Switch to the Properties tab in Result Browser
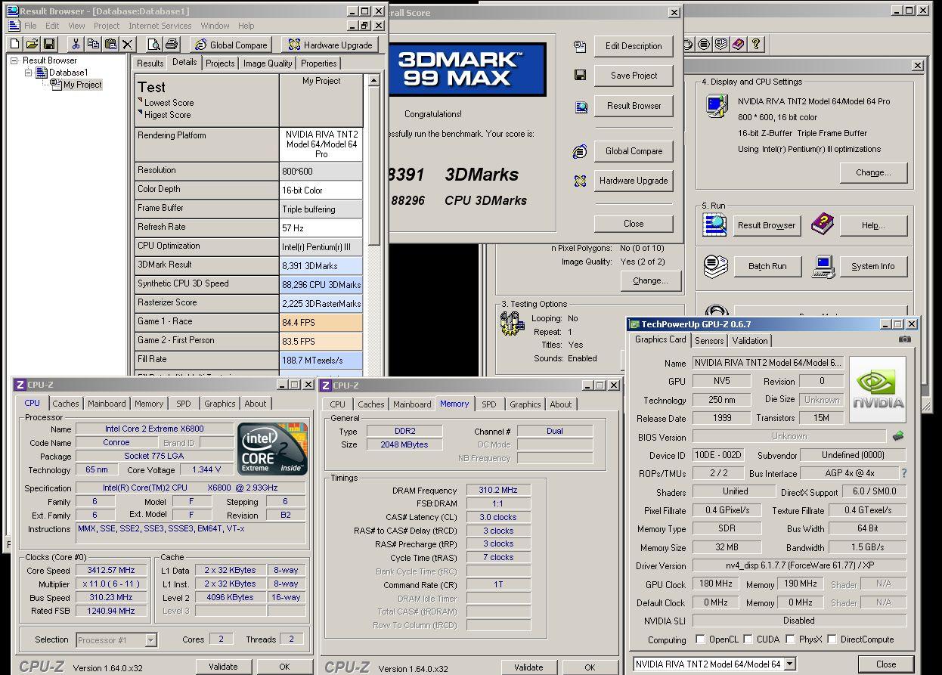Image resolution: width=942 pixels, height=675 pixels. click(318, 63)
